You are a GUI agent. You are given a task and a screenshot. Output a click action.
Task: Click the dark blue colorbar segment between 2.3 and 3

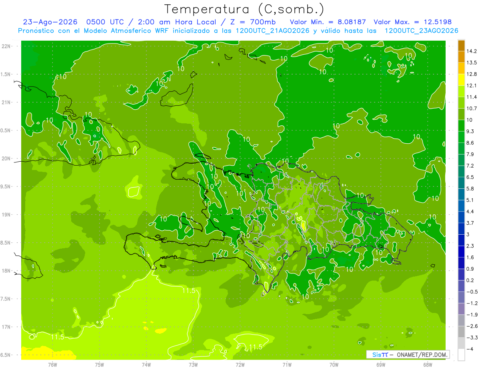pyautogui.click(x=461, y=240)
